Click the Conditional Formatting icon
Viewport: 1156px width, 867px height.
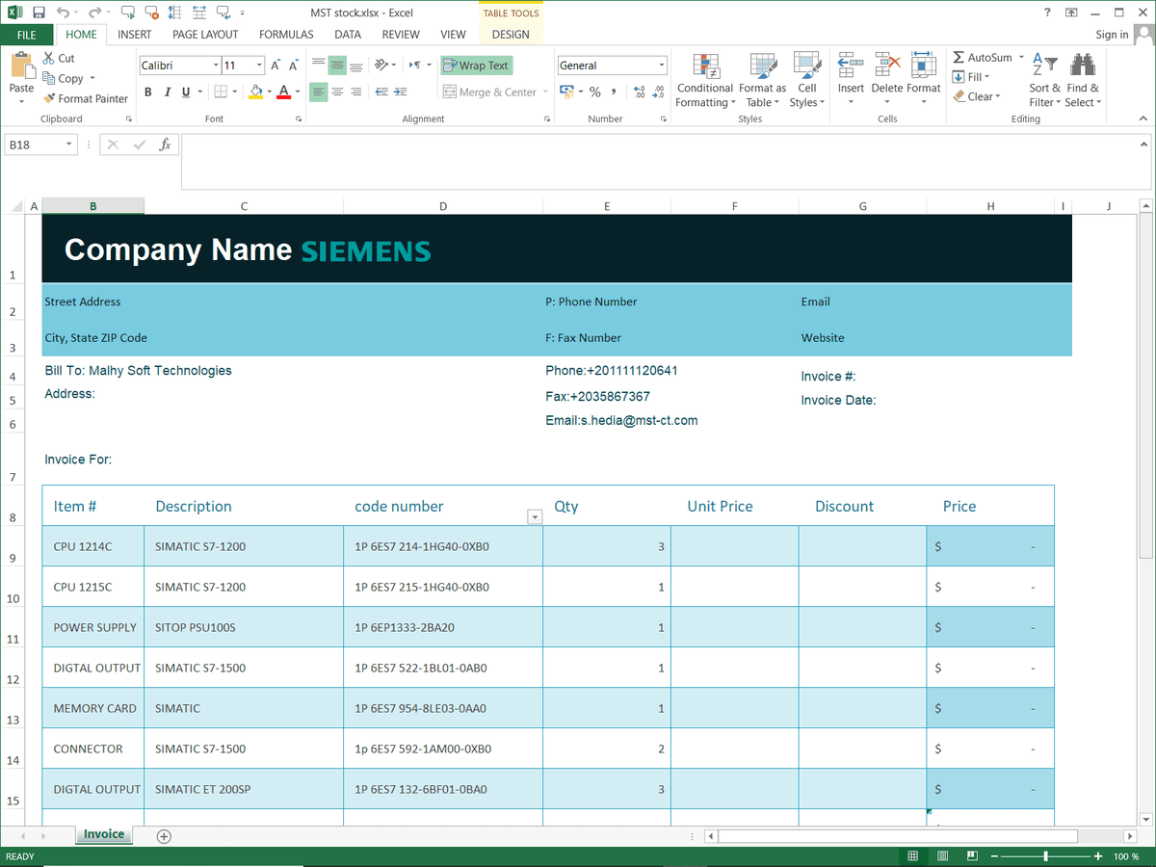pos(705,66)
